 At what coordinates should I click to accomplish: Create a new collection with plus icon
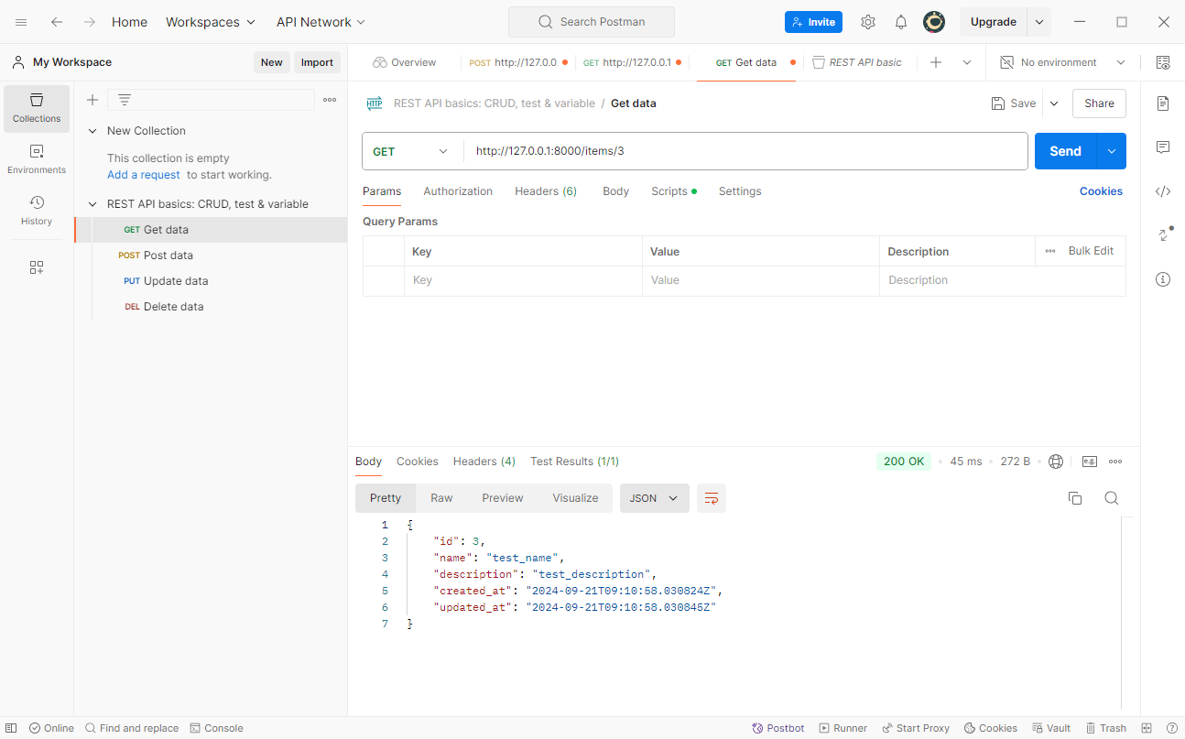[92, 100]
